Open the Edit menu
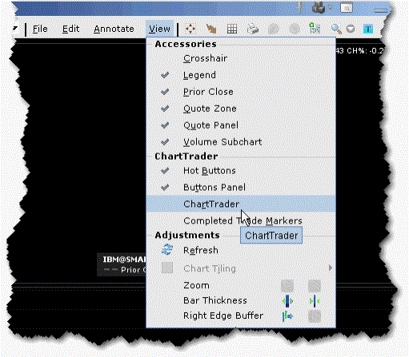Screen dimensions: 409x357 click(70, 29)
